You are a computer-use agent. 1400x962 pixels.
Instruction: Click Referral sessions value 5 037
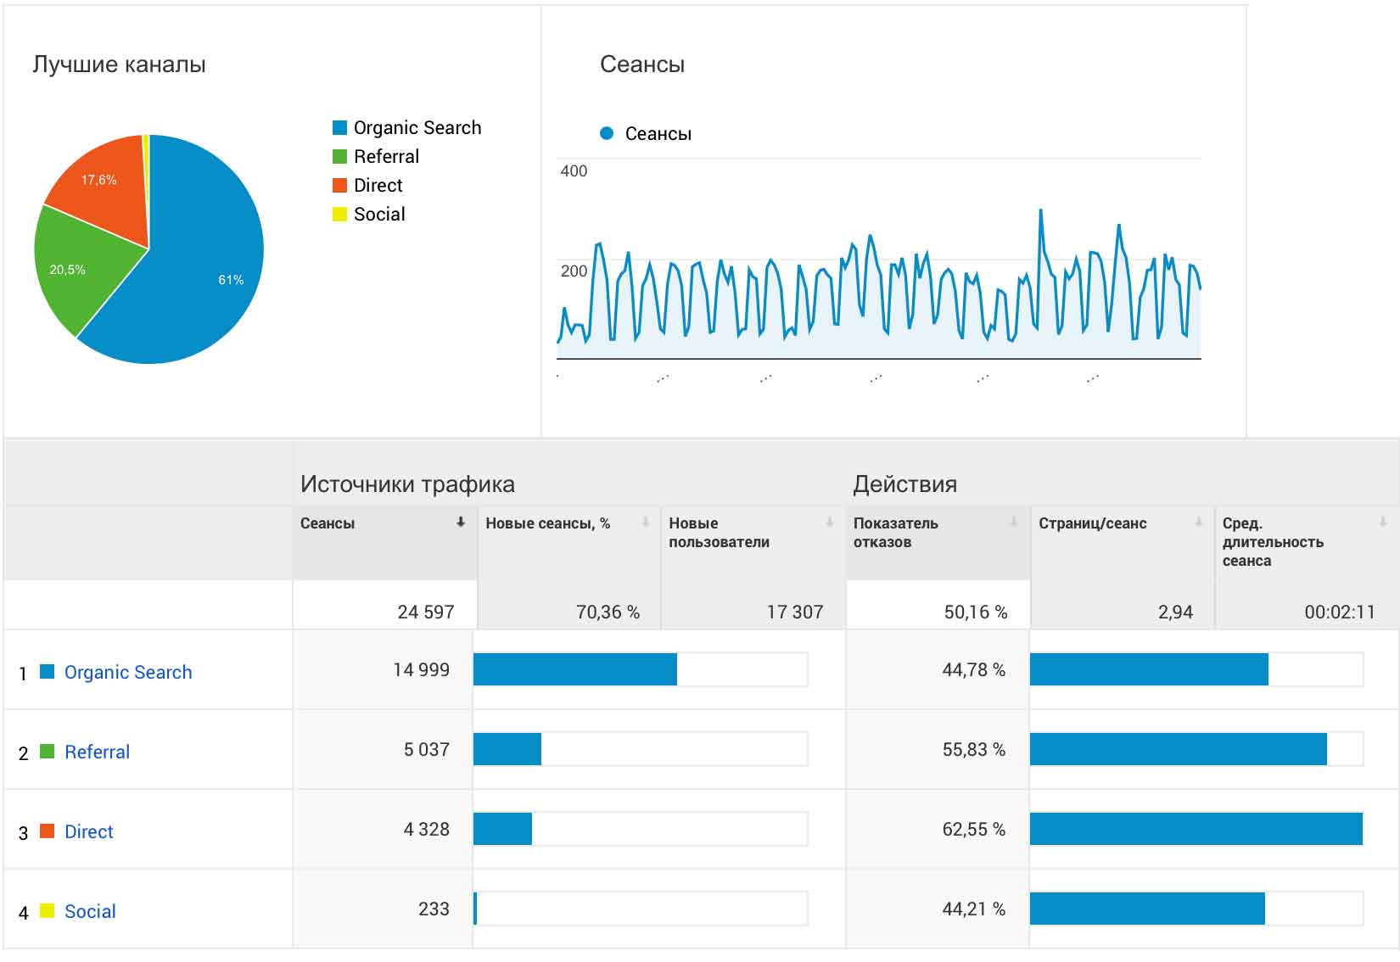427,750
